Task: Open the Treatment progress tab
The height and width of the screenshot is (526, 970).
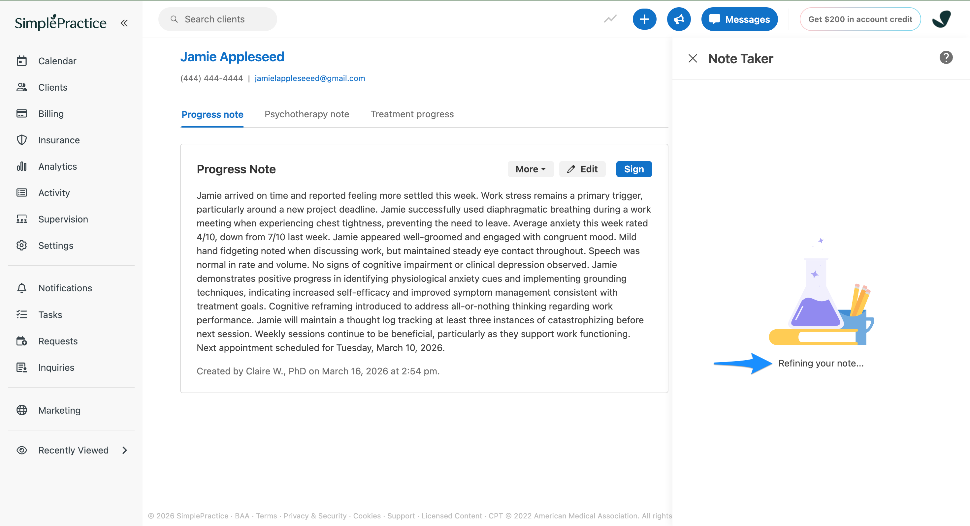Action: [x=412, y=114]
